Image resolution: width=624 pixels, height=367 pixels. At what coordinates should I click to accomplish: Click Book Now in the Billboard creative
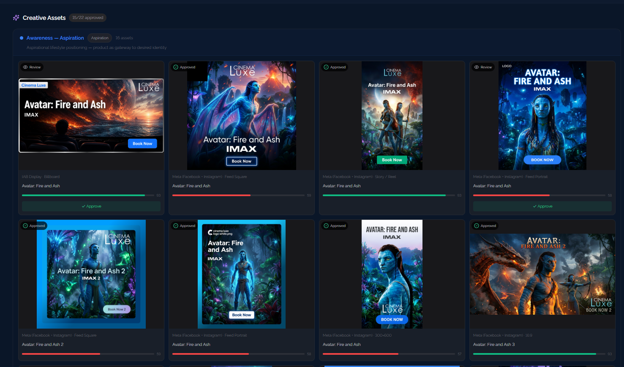click(x=142, y=143)
